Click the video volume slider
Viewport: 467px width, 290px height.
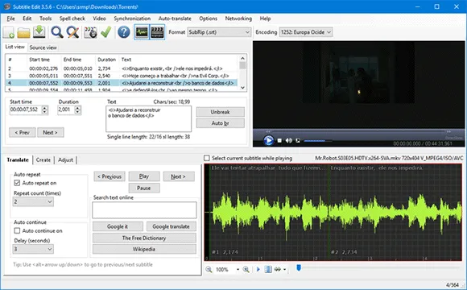coord(318,141)
